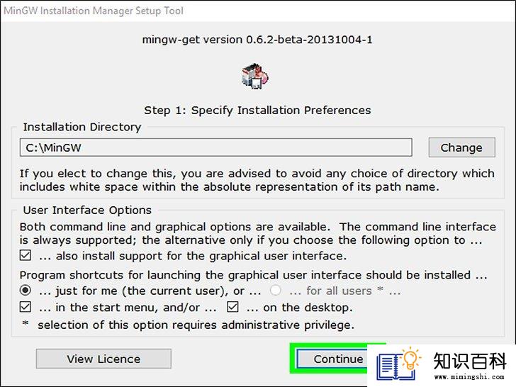Click Continue to proceed with setup

tap(332, 359)
